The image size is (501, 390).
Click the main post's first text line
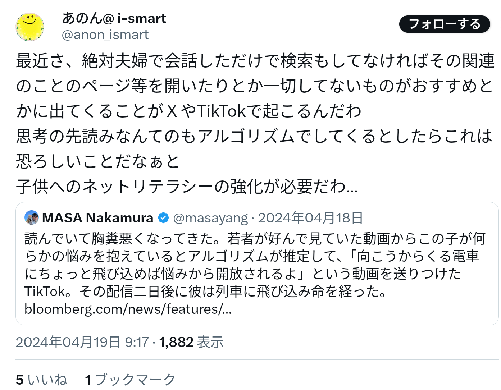click(255, 61)
